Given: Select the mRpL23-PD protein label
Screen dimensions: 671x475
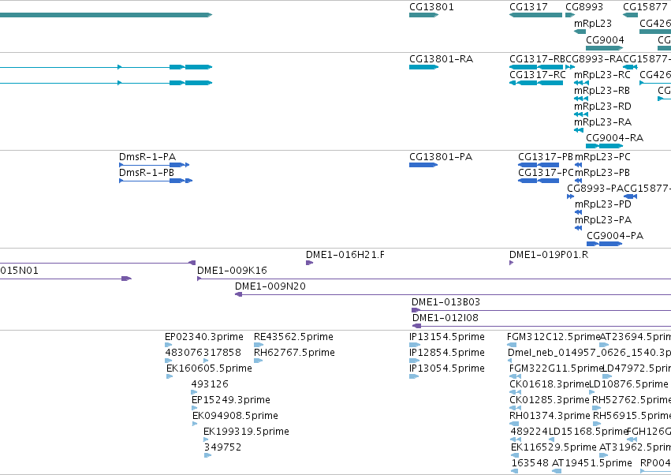Looking at the screenshot, I should coord(603,204).
